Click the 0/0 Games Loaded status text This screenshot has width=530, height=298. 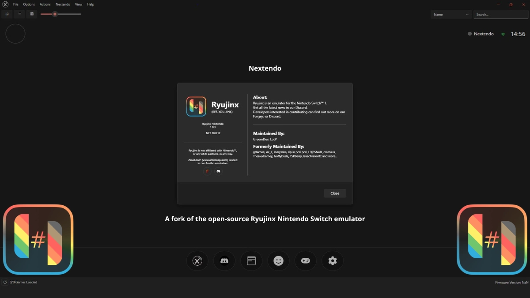tap(23, 282)
